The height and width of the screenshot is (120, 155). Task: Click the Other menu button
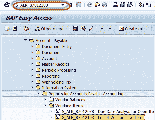click(x=49, y=29)
